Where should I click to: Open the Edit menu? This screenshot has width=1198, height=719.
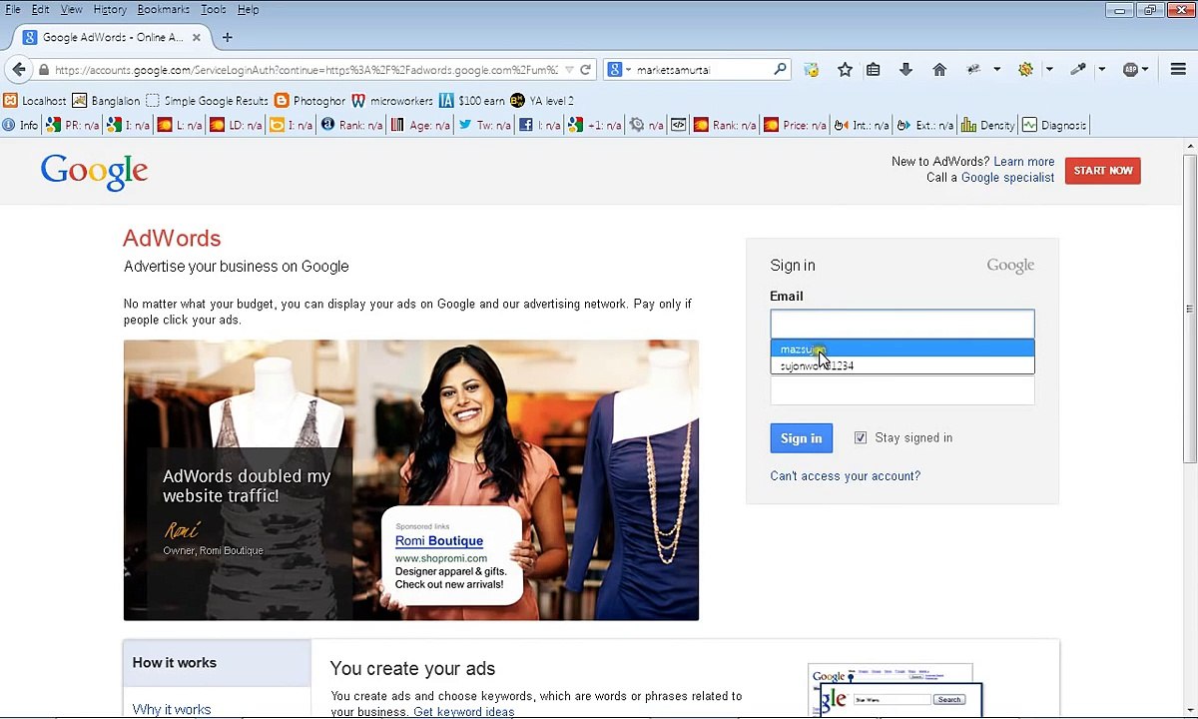[40, 9]
